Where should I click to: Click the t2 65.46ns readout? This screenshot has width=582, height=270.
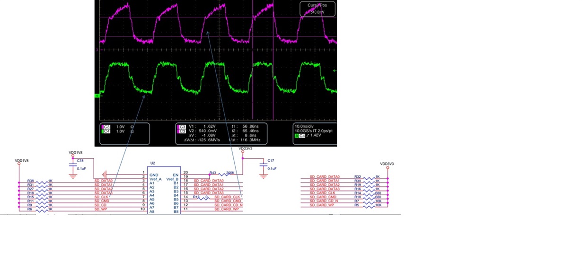click(x=246, y=131)
